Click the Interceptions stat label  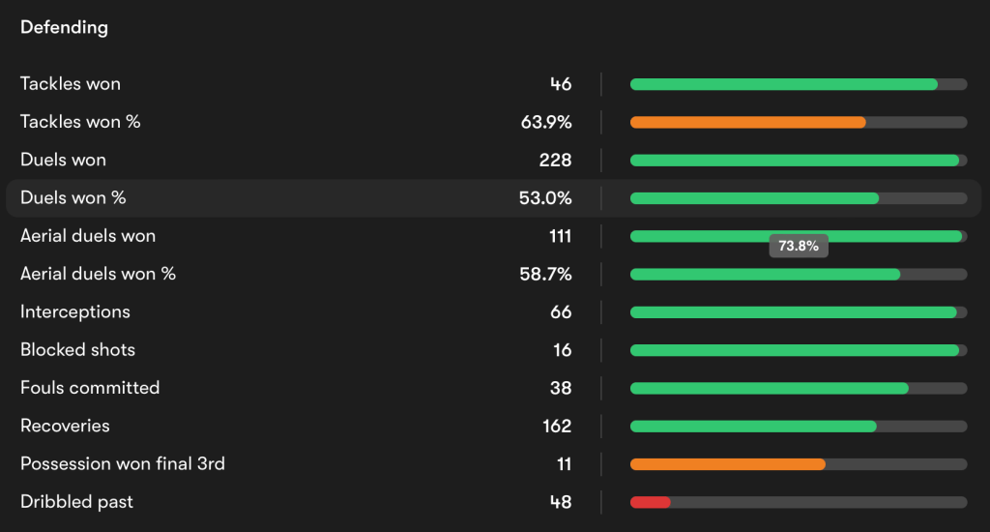75,311
